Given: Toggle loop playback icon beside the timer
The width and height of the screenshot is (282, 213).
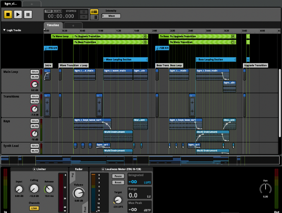Looking at the screenshot, I should (83, 12).
